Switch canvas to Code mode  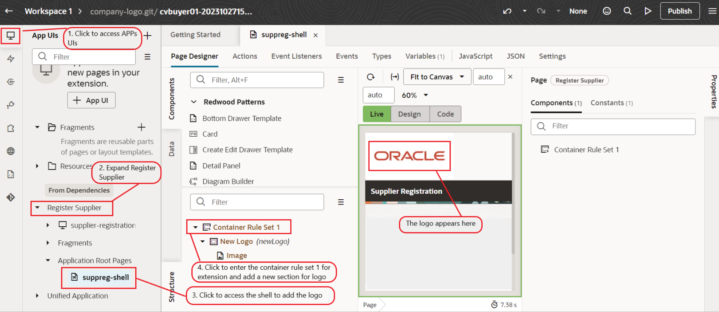click(446, 114)
